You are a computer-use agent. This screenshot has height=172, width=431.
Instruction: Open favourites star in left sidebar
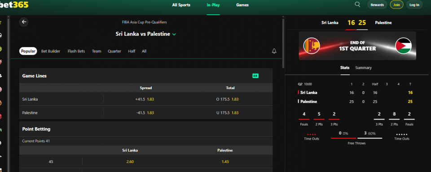[x=1, y=22]
